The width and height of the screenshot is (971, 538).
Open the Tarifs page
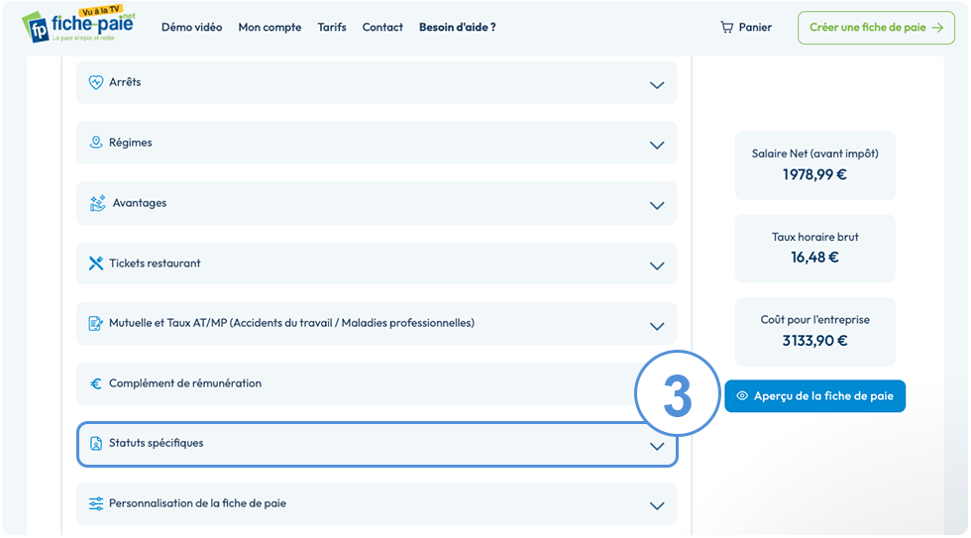coord(332,27)
